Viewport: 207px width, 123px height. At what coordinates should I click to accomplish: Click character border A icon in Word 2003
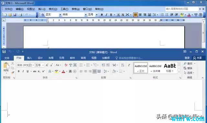[118, 15]
